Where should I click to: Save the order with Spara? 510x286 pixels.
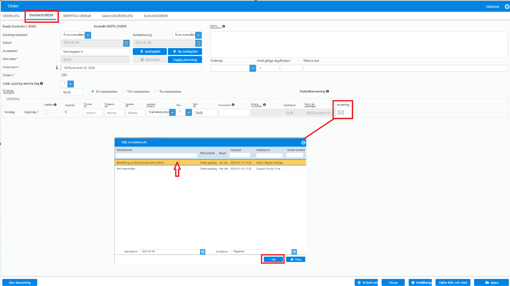coord(491,283)
